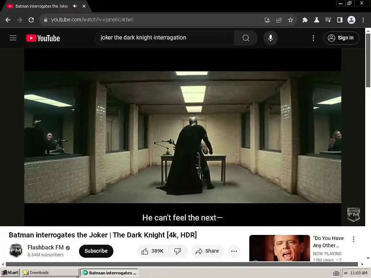
Task: Click the magnifier search button
Action: point(246,38)
